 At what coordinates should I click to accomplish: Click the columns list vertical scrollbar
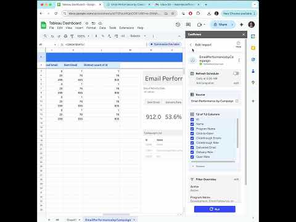237,133
